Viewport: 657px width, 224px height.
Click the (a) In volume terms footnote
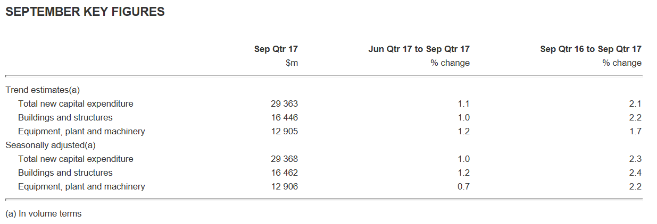tap(43, 214)
